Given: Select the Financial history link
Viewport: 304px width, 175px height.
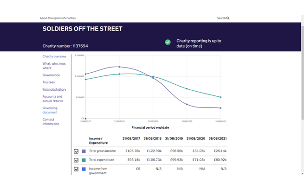Looking at the screenshot, I should [54, 89].
